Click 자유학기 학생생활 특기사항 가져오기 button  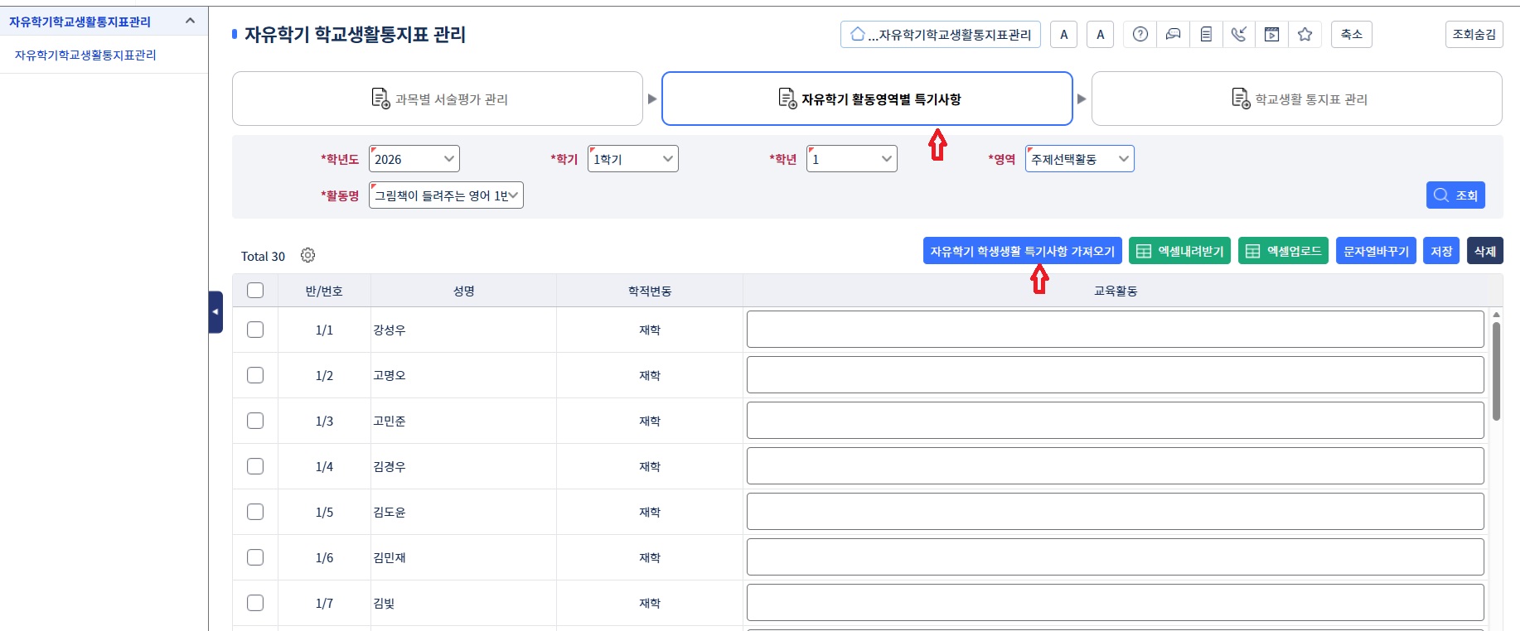coord(1023,251)
